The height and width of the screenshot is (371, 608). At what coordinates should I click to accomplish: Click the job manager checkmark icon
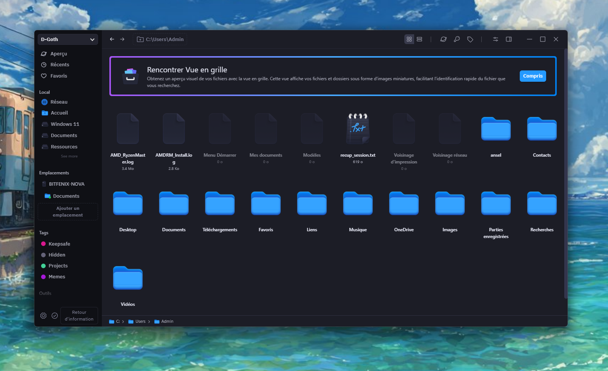[x=55, y=316]
